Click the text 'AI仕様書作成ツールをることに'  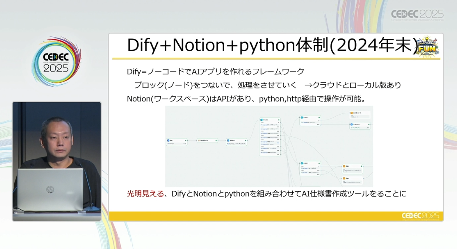point(354,194)
